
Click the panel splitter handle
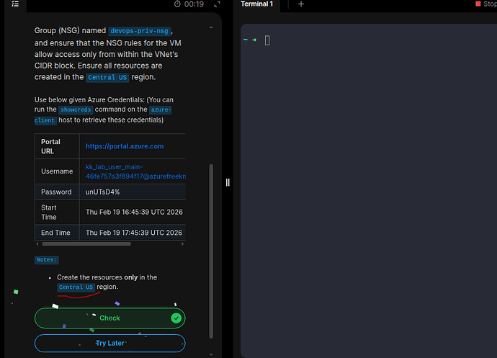point(228,182)
